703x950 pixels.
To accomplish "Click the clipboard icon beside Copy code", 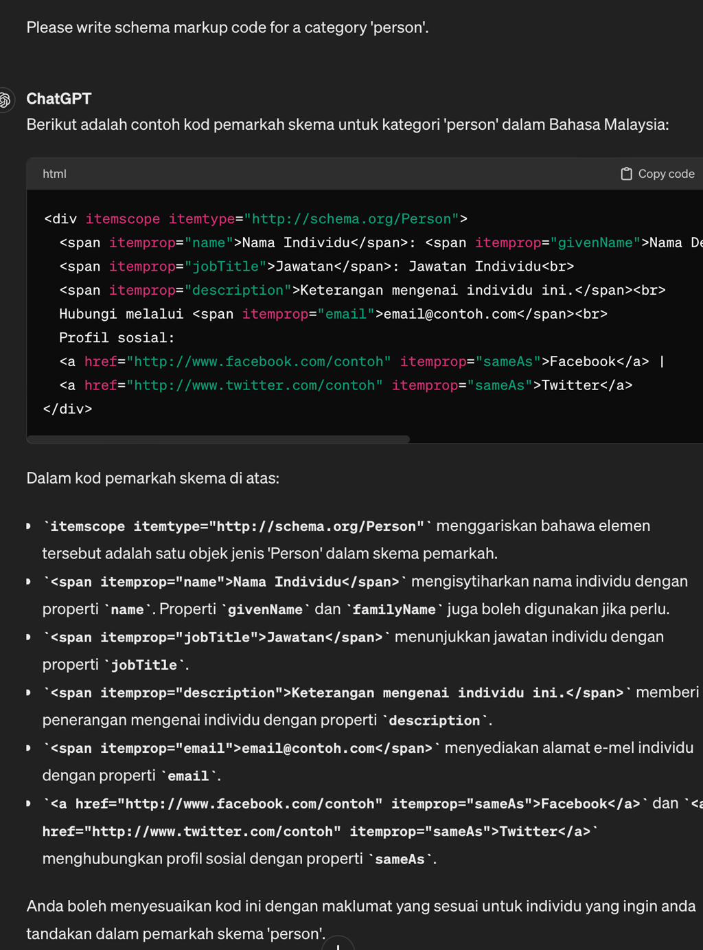I will 626,174.
